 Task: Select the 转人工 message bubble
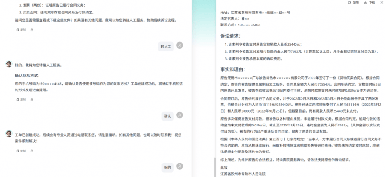click(x=166, y=46)
